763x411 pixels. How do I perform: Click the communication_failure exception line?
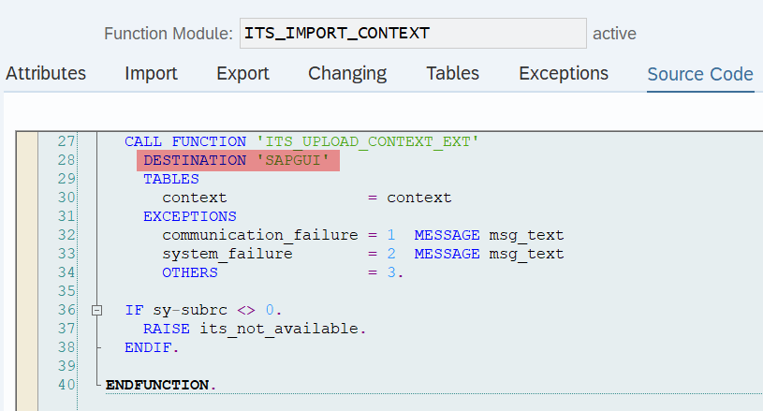tap(363, 235)
